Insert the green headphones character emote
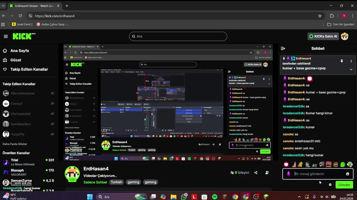Screen dimensions: 357x200 (x=350, y=164)
